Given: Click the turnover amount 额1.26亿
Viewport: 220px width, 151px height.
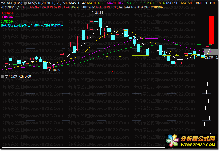Looking at the screenshot, I should pos(89,7).
